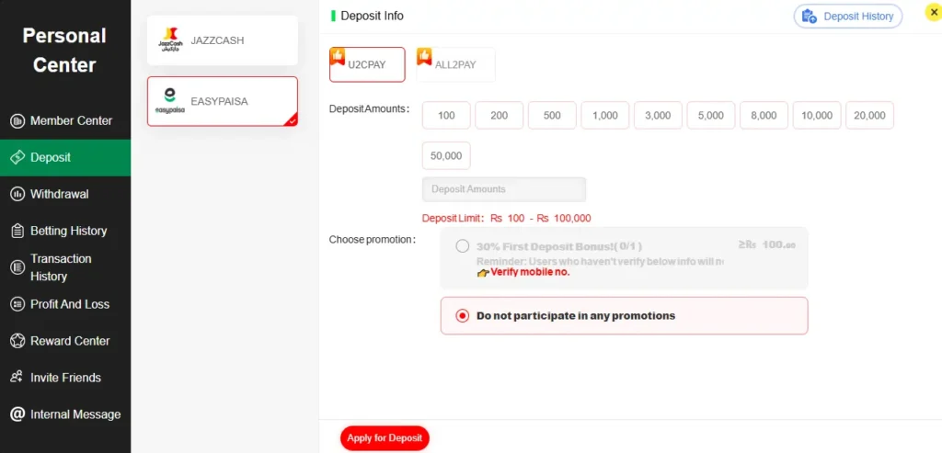Screen dimensions: 942x453
Task: Select the 30% First Deposit Bonus radio
Action: coord(462,246)
